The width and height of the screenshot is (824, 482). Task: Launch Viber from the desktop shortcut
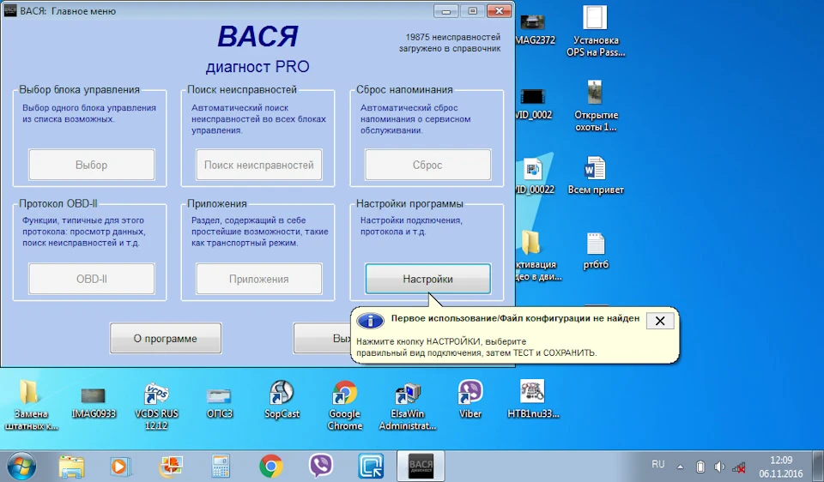[470, 400]
